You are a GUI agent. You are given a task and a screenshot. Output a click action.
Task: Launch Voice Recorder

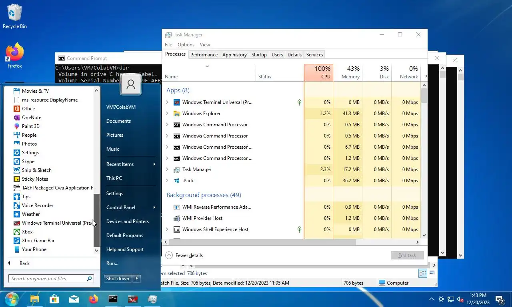coord(38,205)
